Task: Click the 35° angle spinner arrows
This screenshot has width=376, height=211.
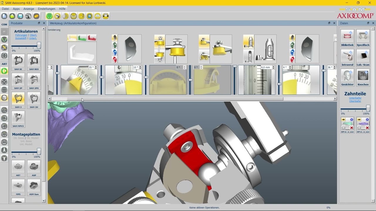Action: (96, 67)
